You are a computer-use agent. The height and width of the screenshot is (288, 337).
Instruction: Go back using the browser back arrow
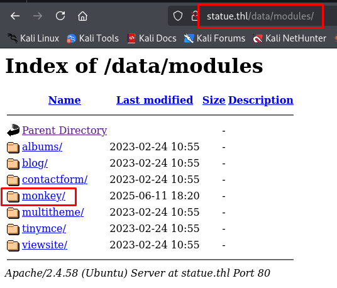[15, 16]
